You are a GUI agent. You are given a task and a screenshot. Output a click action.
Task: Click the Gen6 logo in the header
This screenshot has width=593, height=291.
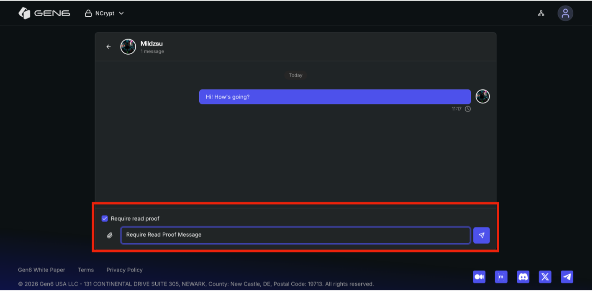click(44, 13)
